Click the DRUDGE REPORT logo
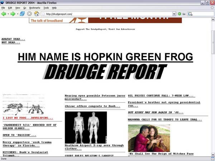The width and height of the screenshot is (215, 161). tap(105, 72)
